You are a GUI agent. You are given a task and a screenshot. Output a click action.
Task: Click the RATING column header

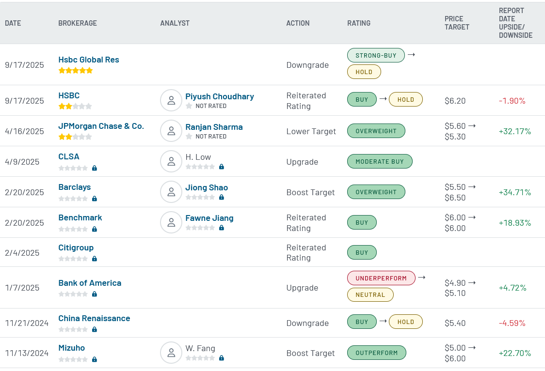pos(359,23)
